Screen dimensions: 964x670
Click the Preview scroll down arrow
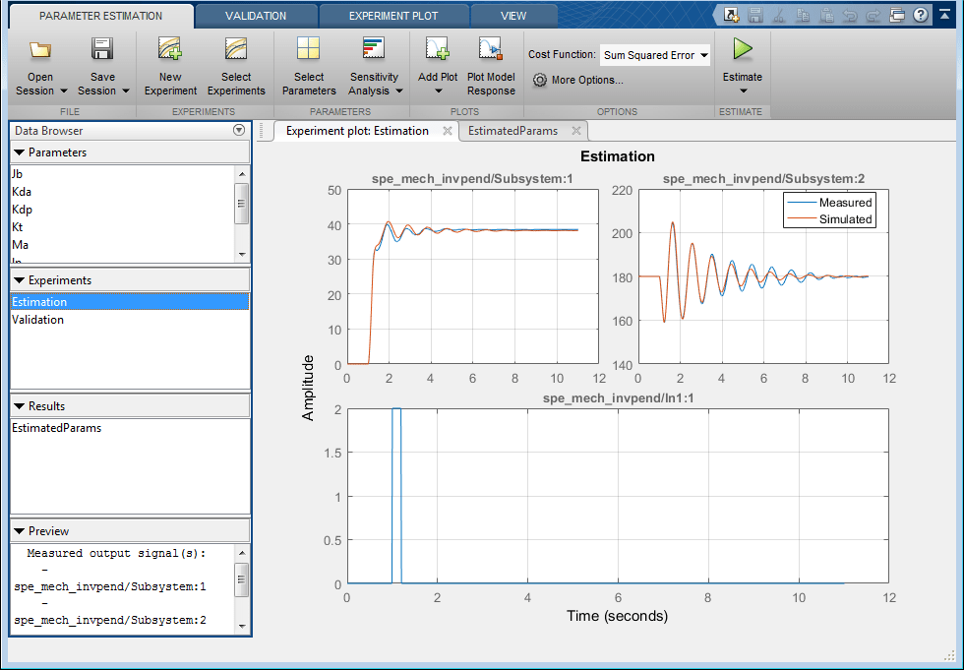click(x=242, y=627)
